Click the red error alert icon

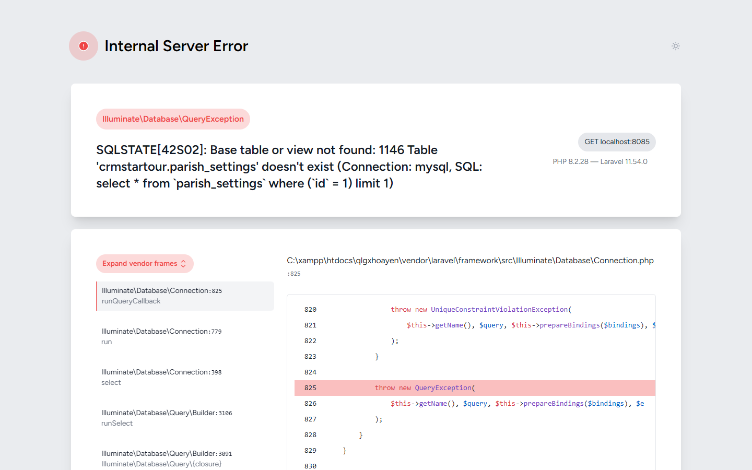click(84, 46)
